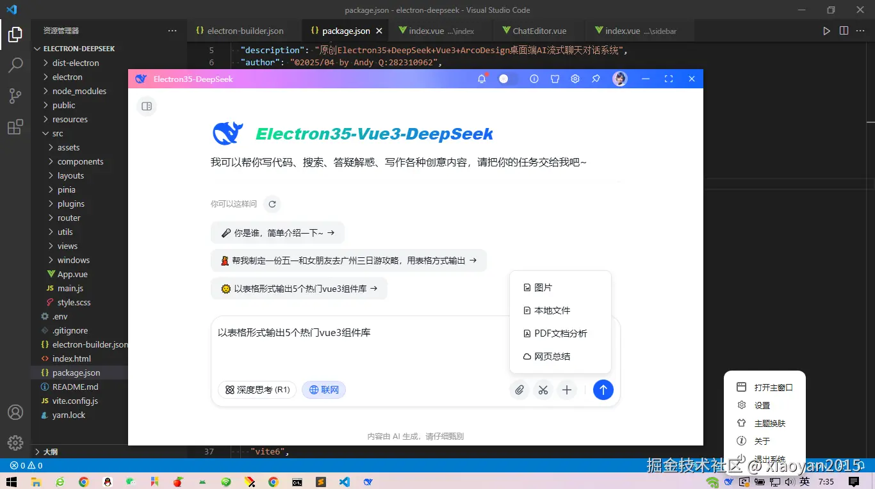This screenshot has height=489, width=875.
Task: Open notifications via the bell icon
Action: click(482, 79)
